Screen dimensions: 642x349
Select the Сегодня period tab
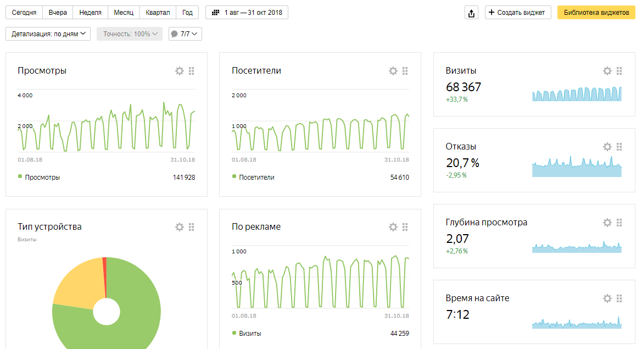tap(24, 12)
